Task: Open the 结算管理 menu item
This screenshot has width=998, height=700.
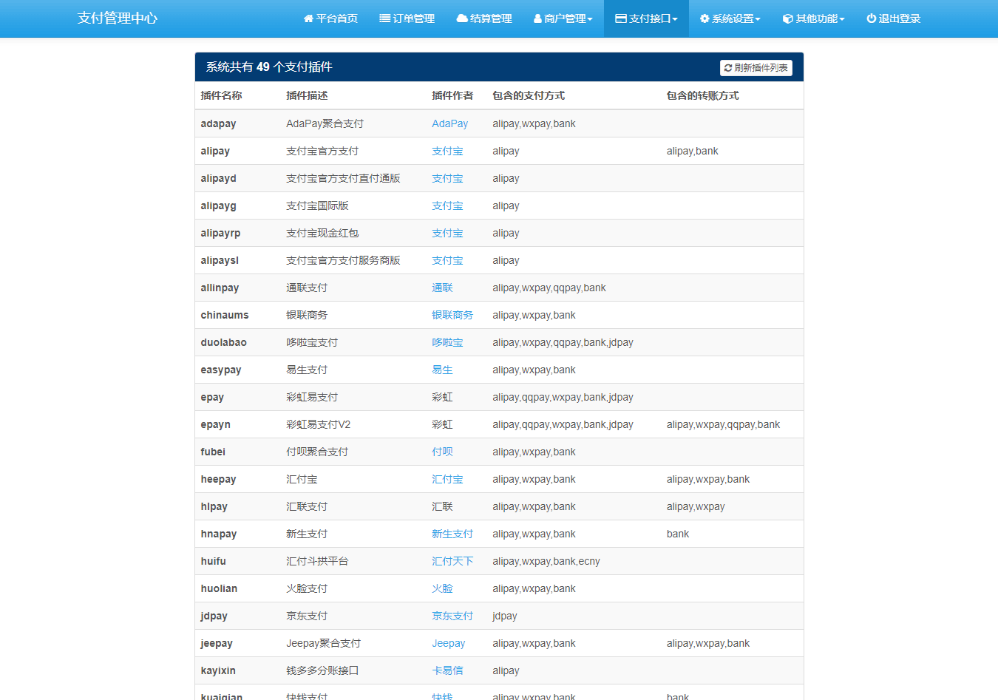Action: pos(484,18)
